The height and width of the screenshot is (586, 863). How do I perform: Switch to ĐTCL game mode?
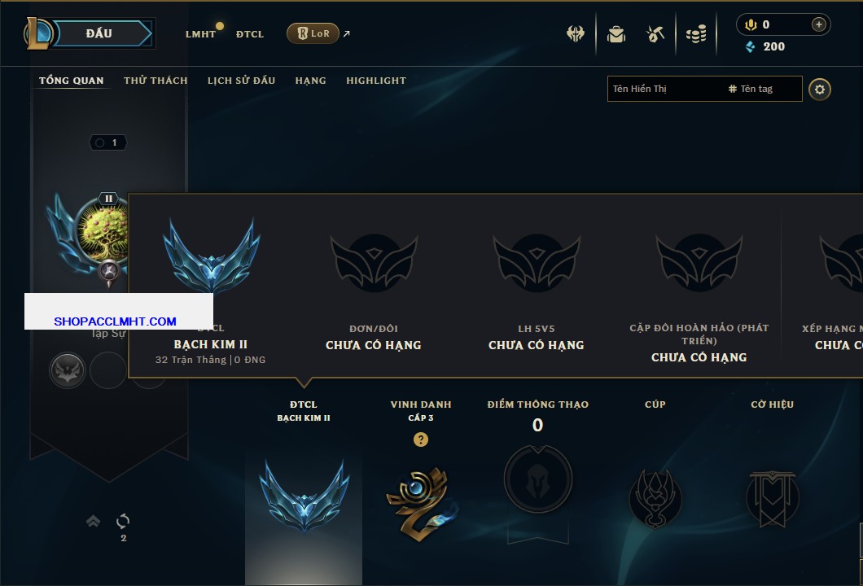coord(250,34)
